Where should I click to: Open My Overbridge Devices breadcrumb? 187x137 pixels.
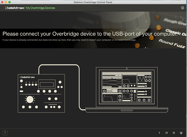(41, 8)
